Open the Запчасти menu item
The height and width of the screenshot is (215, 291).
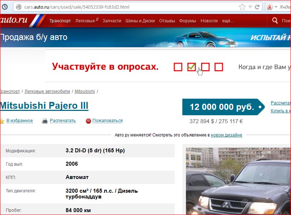click(112, 21)
